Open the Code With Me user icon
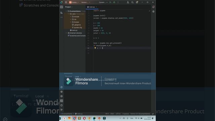The image size is (215, 121). [128, 2]
